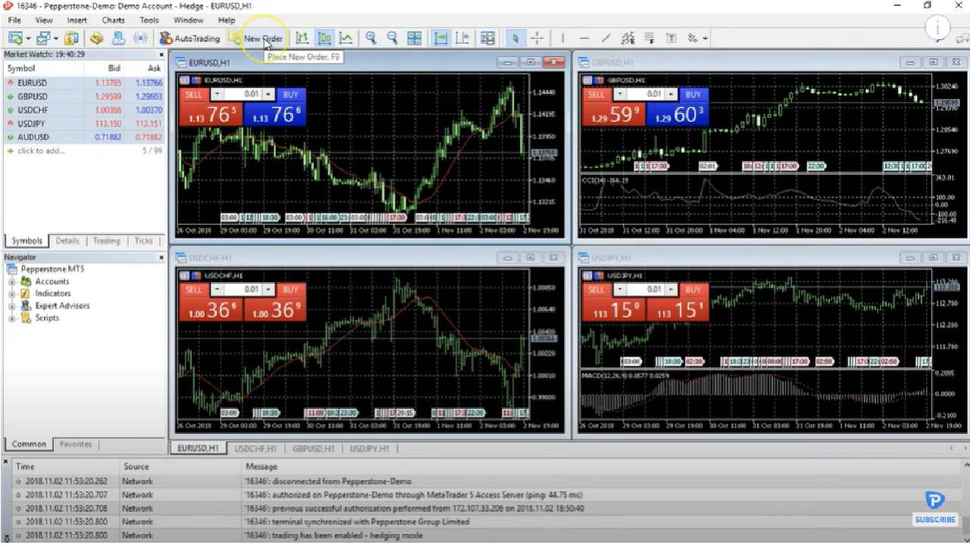Switch the chart to candlestick mode
Viewport: 970px width, 545px height.
point(324,38)
